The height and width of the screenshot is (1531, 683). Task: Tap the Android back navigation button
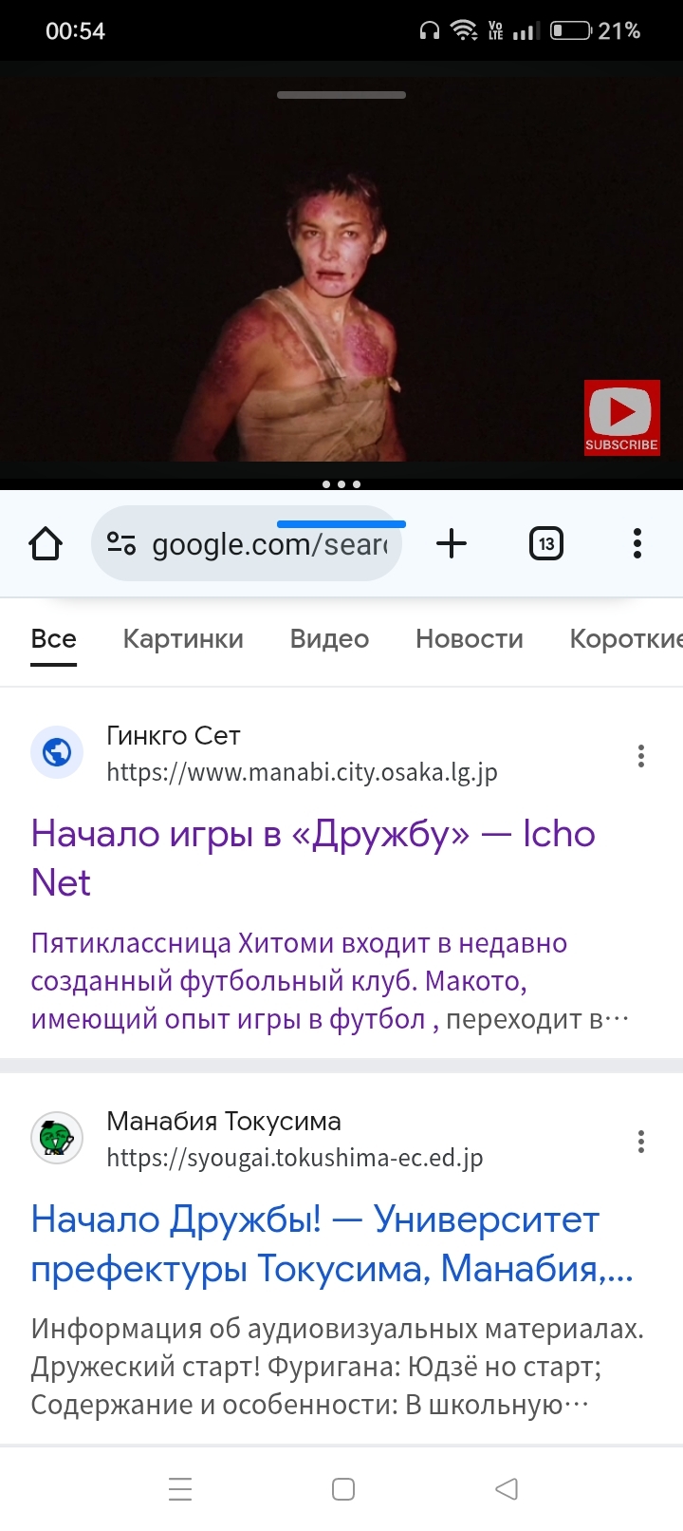[x=507, y=1488]
